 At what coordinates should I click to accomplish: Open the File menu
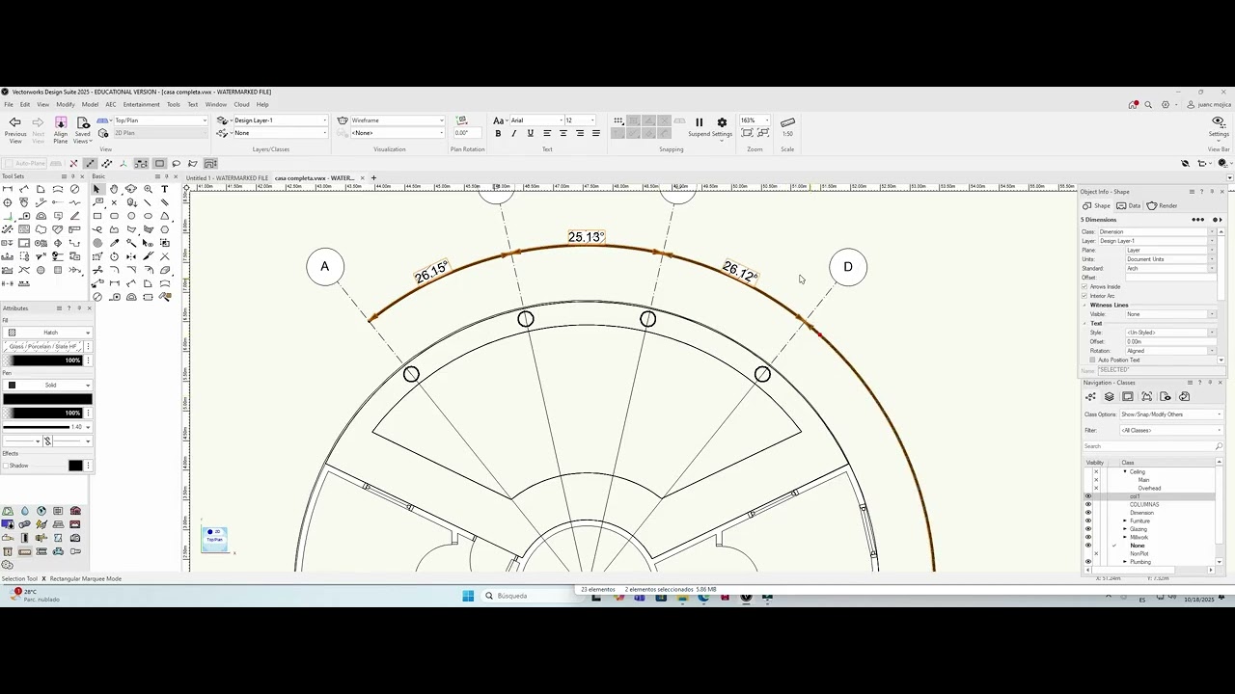[x=9, y=104]
